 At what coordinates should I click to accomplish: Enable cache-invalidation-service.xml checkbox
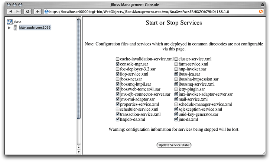pyautogui.click(x=117, y=59)
